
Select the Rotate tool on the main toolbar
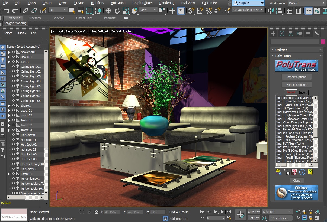pyautogui.click(x=117, y=11)
